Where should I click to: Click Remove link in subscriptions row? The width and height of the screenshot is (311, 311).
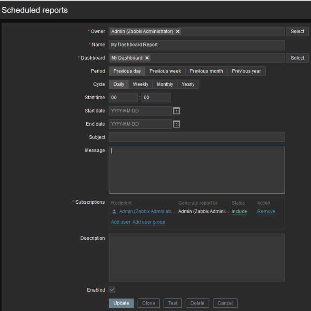[266, 211]
